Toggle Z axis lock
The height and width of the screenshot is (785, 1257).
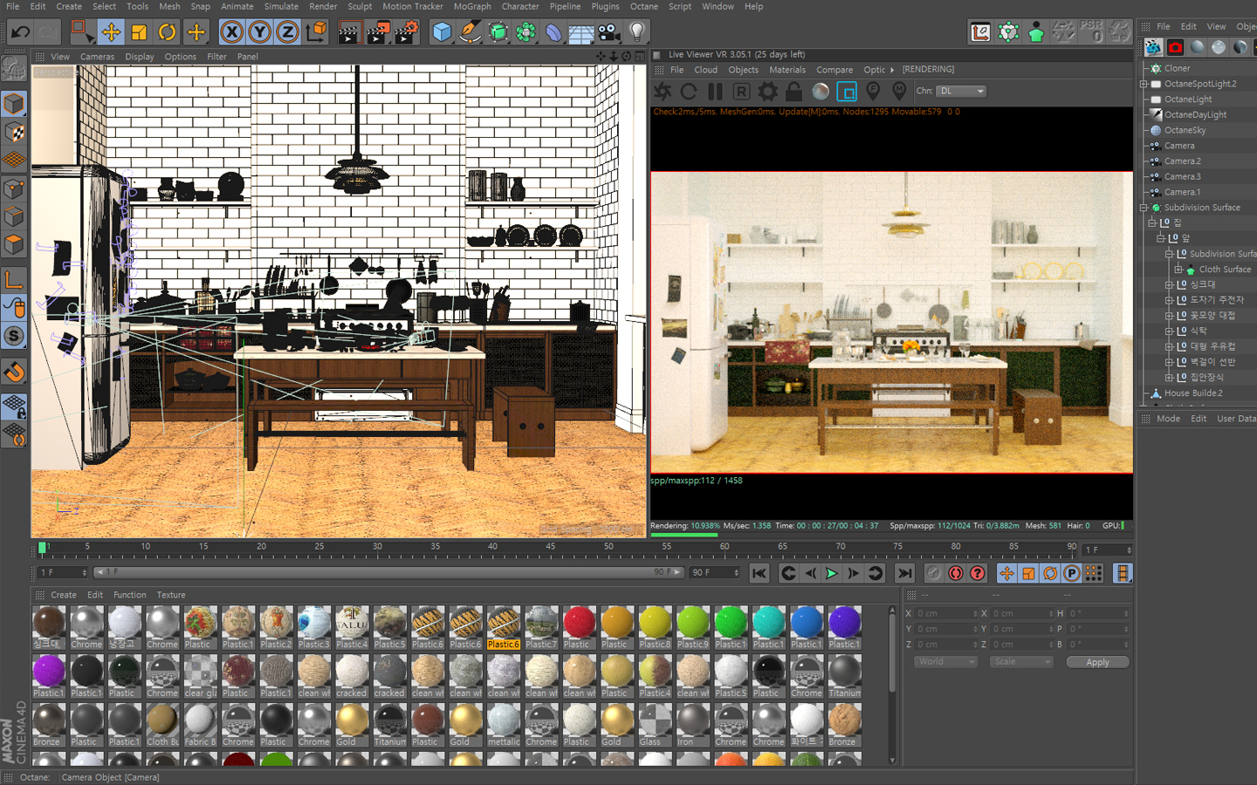click(287, 32)
